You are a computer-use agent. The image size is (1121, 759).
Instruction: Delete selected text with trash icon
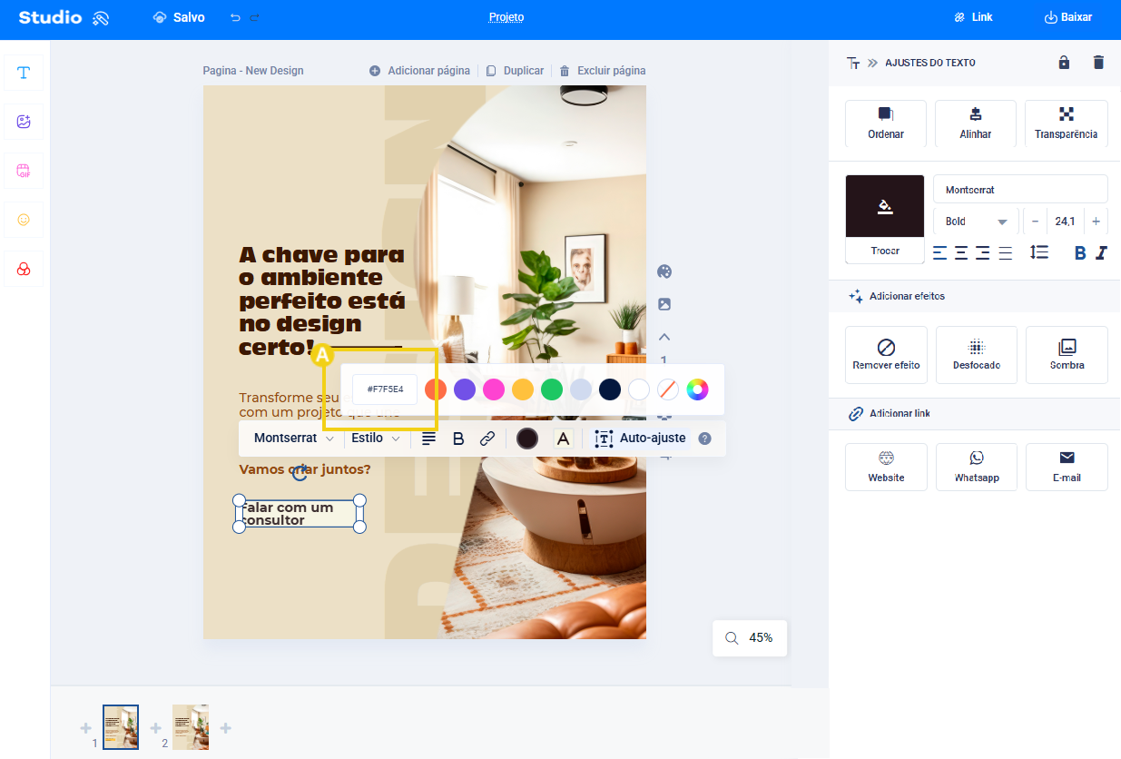tap(1098, 63)
